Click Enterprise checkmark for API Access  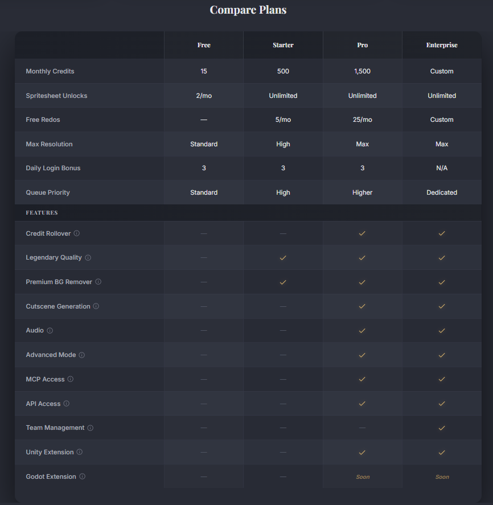(442, 404)
